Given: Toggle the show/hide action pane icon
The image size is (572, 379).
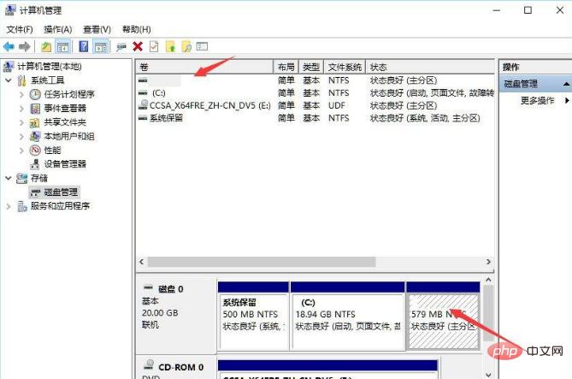Looking at the screenshot, I should coord(100,47).
